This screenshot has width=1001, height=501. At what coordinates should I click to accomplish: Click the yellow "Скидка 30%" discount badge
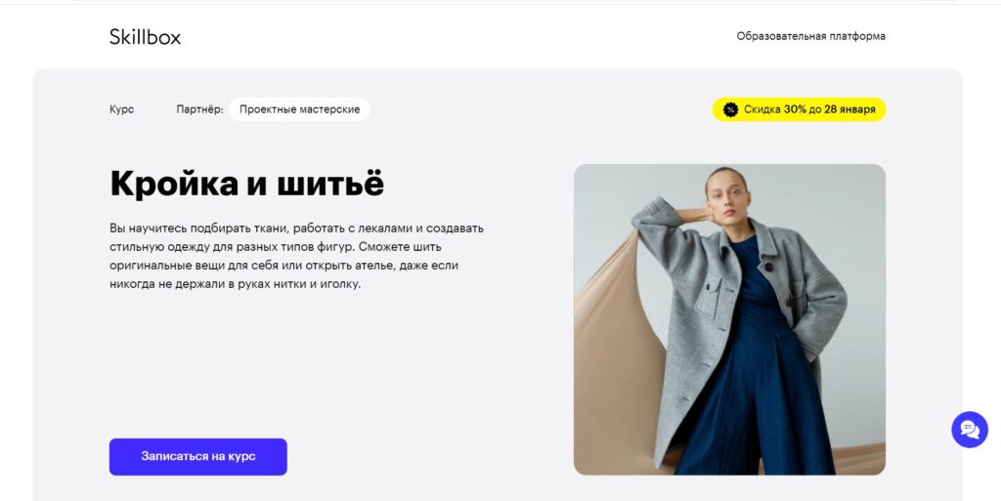pos(799,109)
